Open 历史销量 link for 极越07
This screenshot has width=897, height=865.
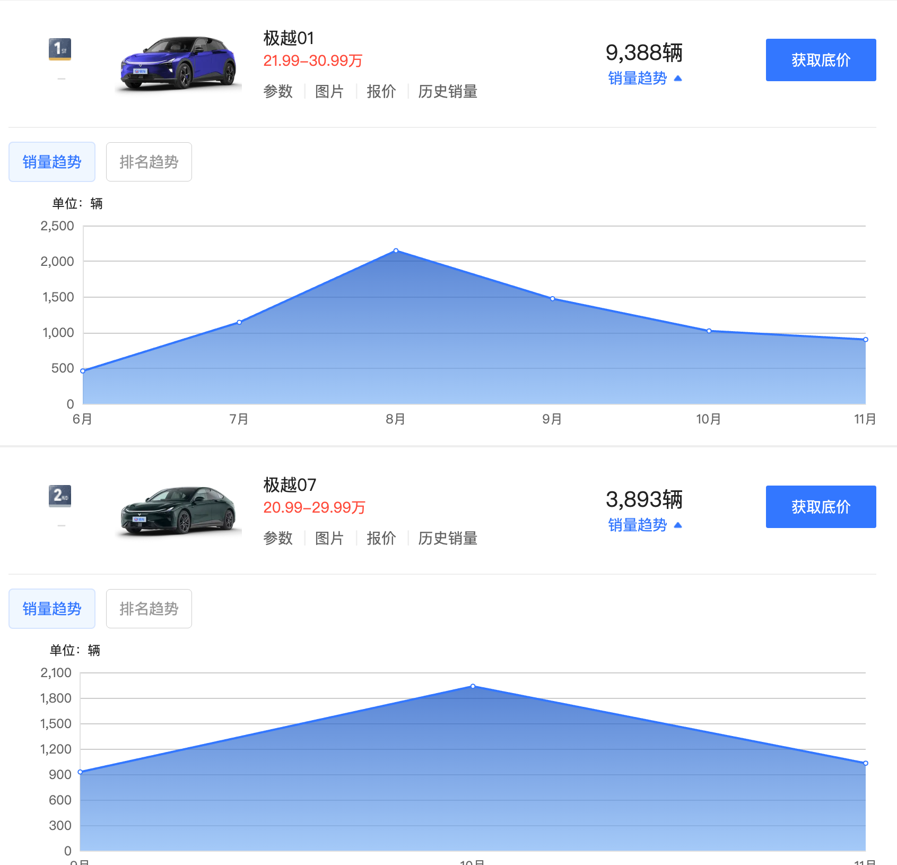[448, 538]
